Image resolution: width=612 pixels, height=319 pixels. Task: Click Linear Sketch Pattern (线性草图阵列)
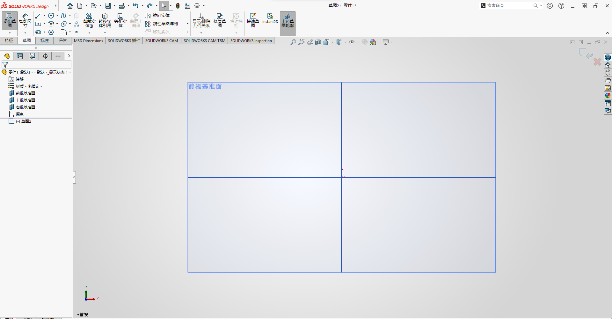tap(162, 24)
